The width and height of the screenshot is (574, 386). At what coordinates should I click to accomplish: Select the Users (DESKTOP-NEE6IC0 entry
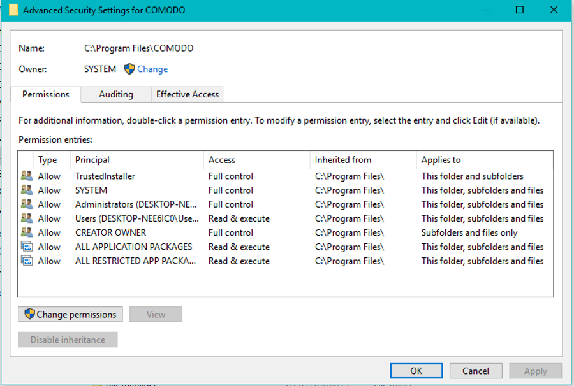(286, 218)
